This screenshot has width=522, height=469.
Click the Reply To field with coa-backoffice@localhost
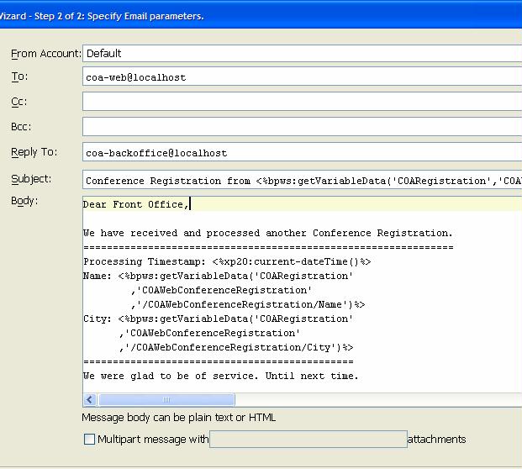pos(301,153)
